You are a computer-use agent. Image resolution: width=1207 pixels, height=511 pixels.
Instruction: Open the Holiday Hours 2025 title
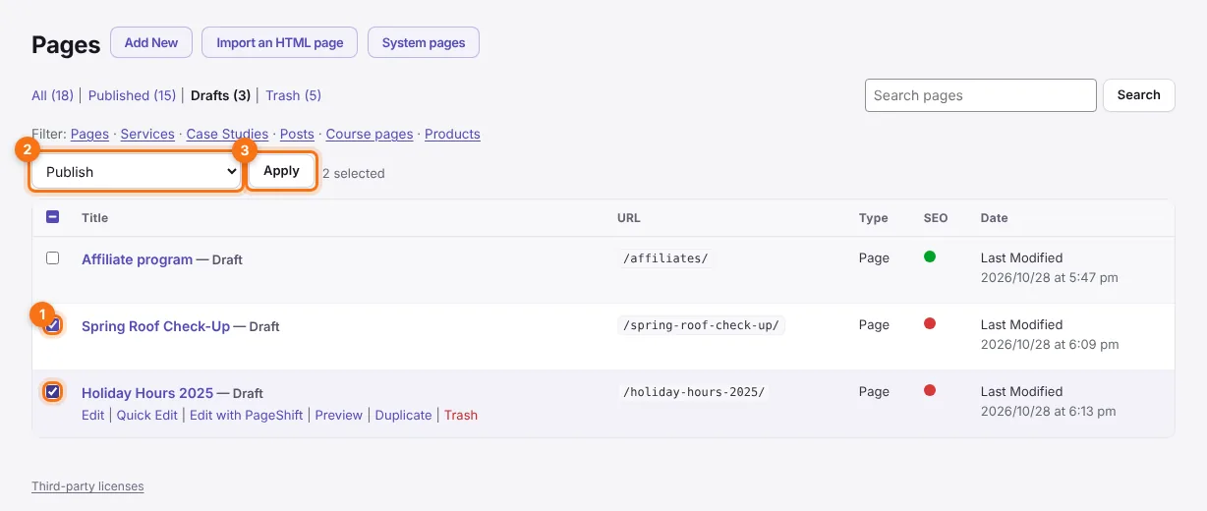pos(147,393)
